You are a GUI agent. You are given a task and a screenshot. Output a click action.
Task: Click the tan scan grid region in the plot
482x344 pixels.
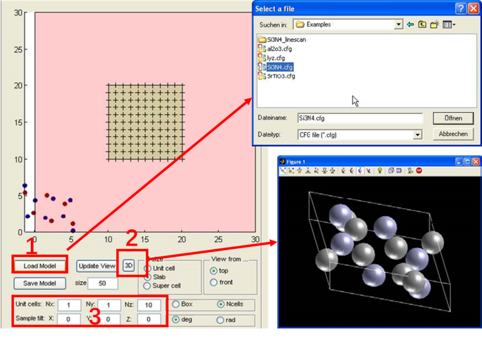[146, 122]
